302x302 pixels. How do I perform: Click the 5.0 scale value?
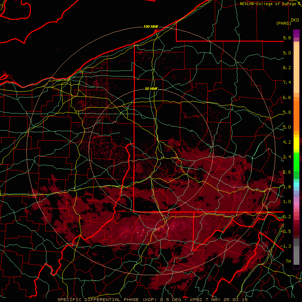coord(287,127)
